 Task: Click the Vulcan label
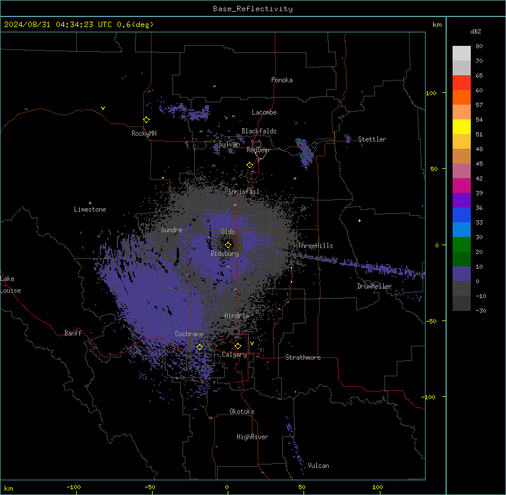tap(319, 466)
